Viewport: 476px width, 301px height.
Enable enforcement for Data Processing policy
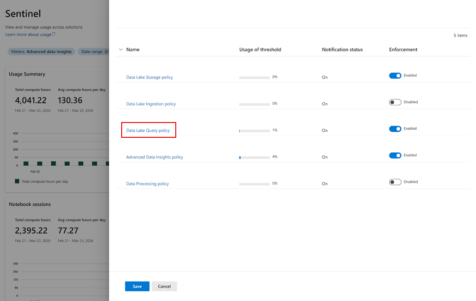click(x=395, y=182)
